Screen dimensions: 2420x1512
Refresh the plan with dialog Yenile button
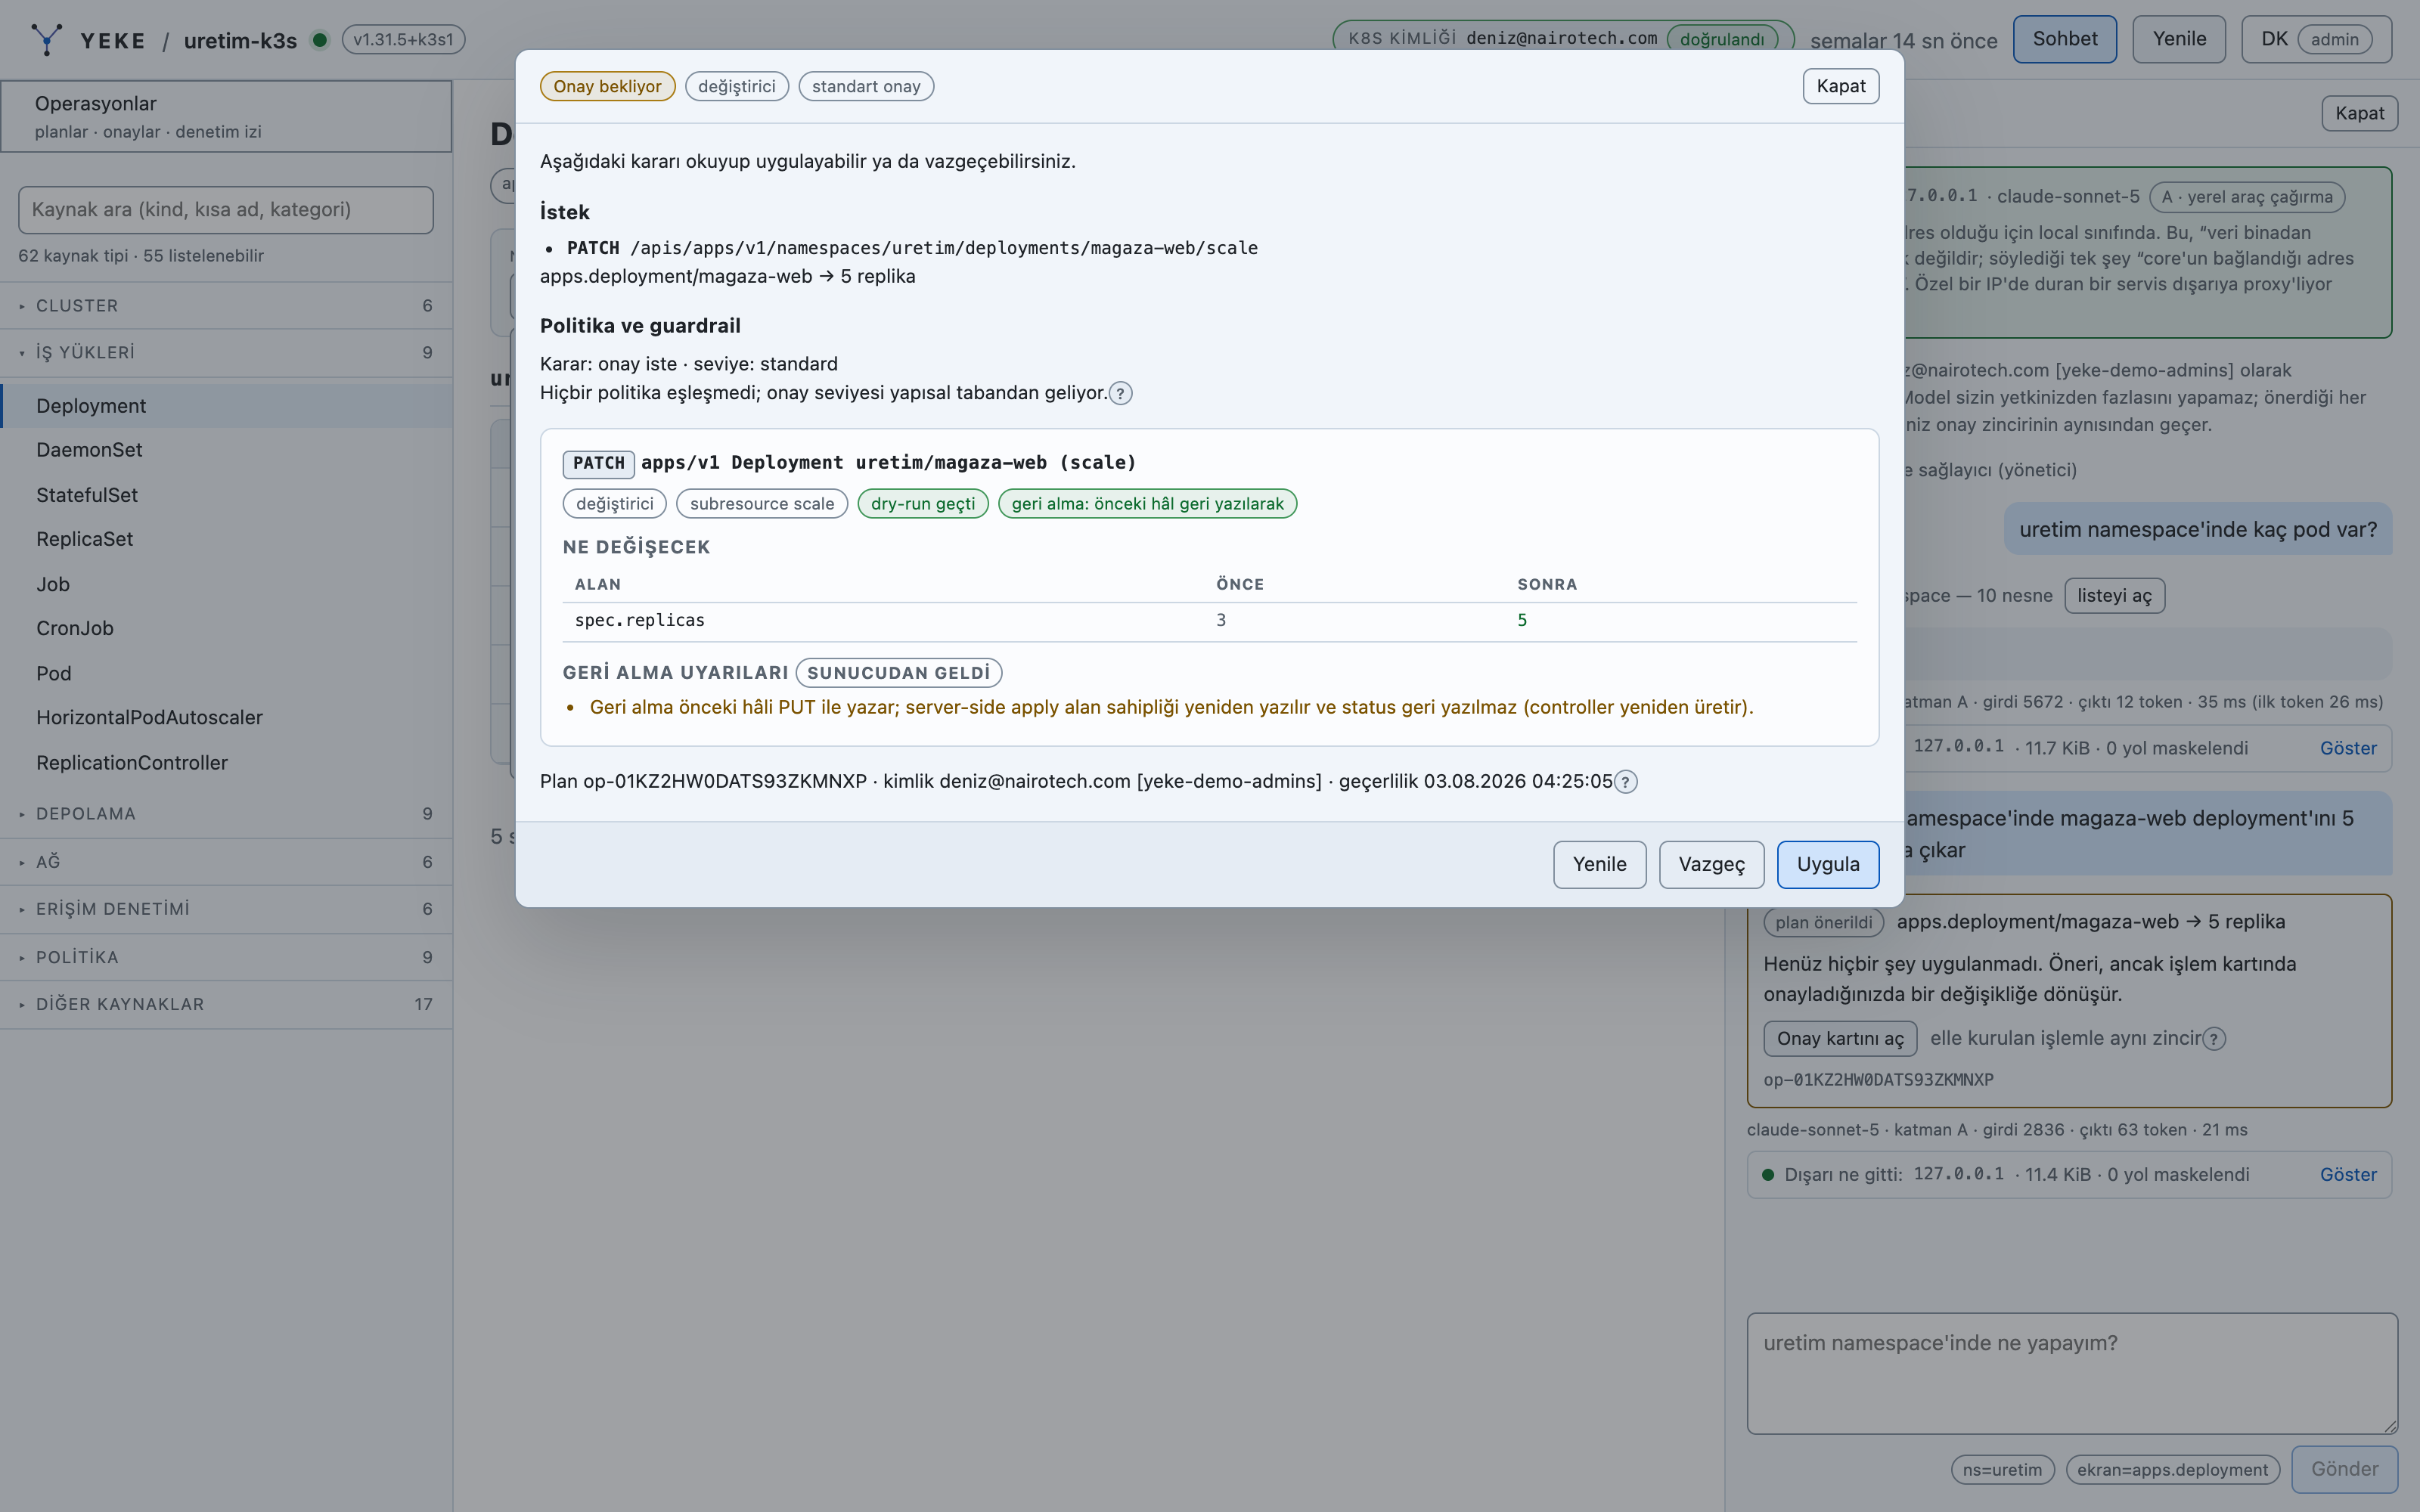pyautogui.click(x=1599, y=864)
